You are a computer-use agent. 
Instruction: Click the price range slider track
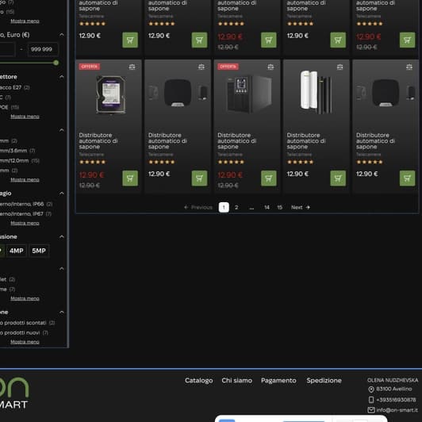(x=27, y=63)
